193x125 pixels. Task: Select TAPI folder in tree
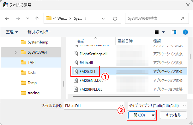(31, 62)
